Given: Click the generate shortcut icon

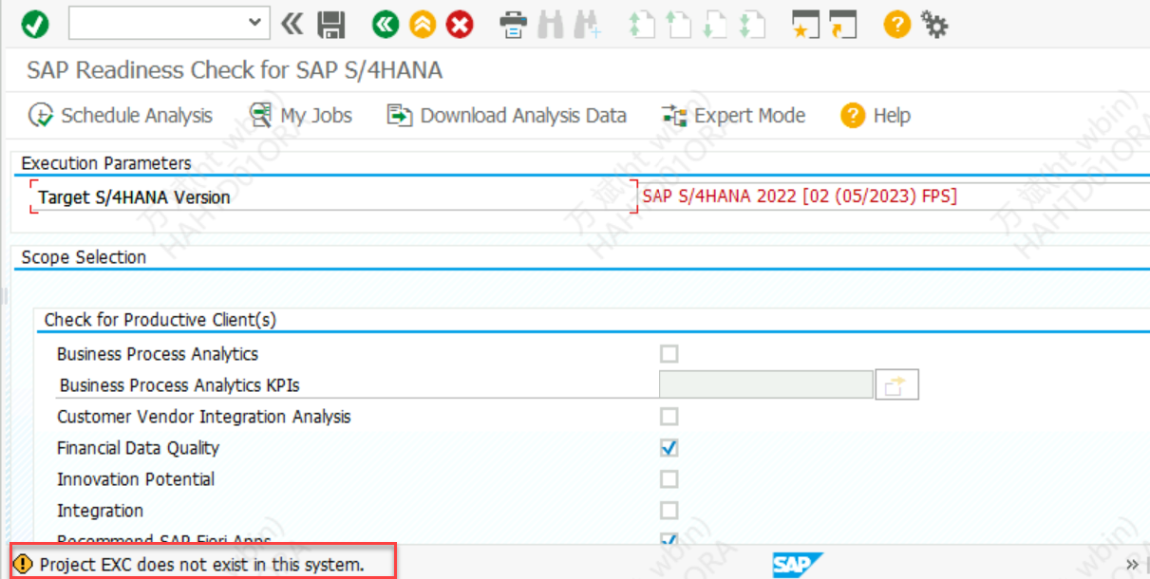Looking at the screenshot, I should [x=842, y=24].
